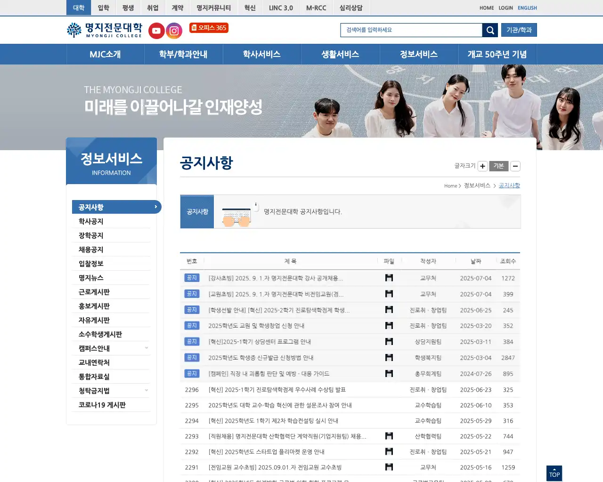
Task: Click breadcrumb link 공지사항
Action: tap(509, 185)
